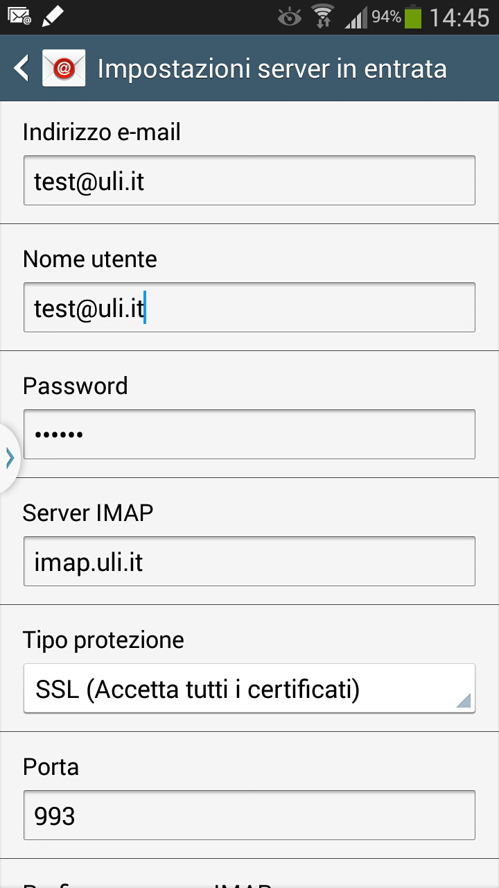Tap the Porta field showing 993
This screenshot has width=499, height=888.
click(249, 816)
